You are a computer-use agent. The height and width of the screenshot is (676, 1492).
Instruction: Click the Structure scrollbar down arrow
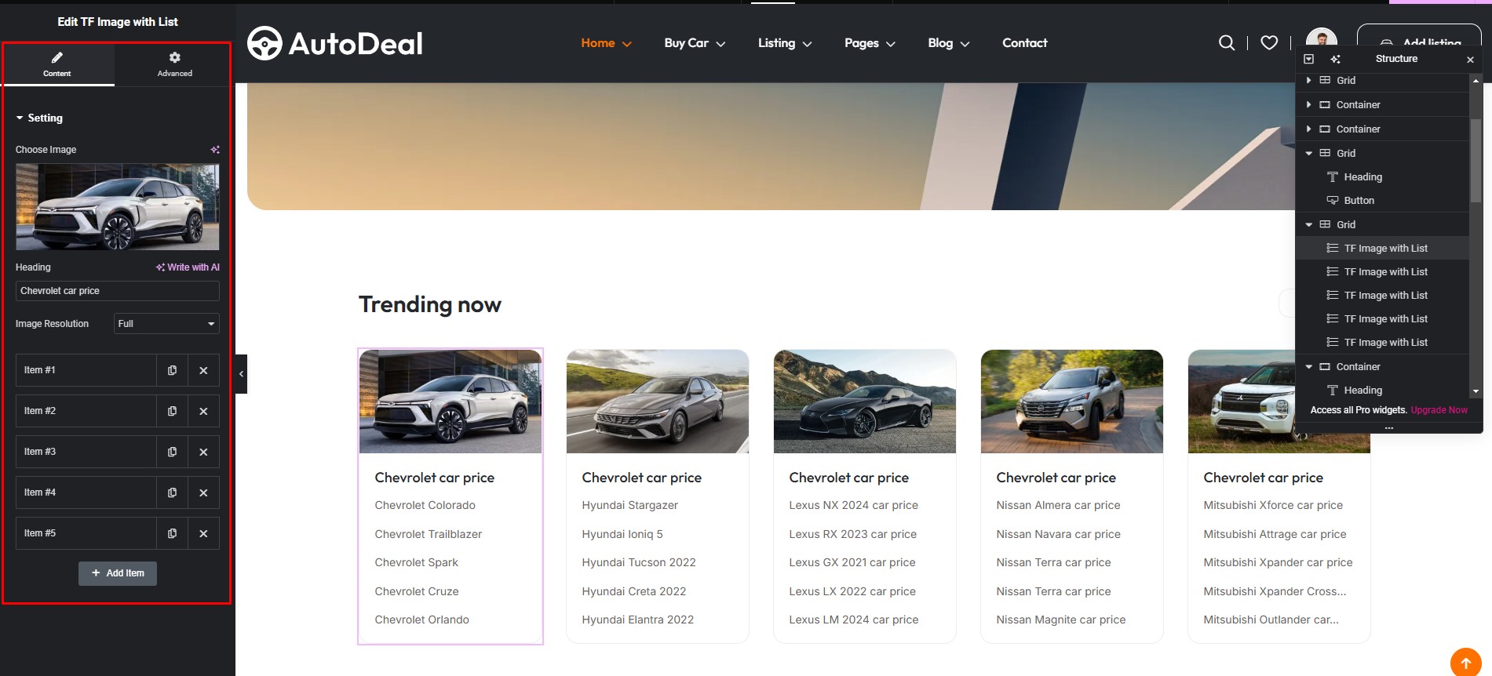click(x=1476, y=391)
